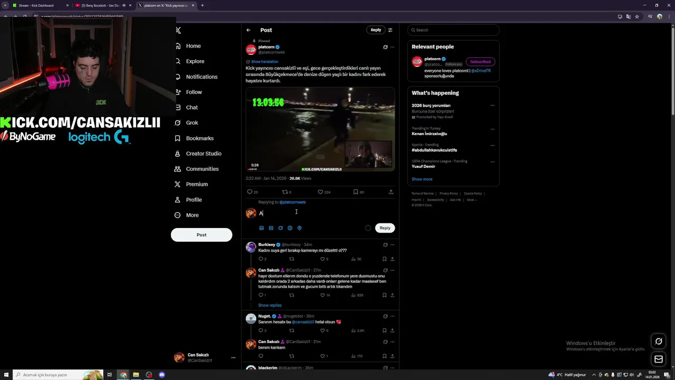The image size is (675, 380).
Task: Open more menu on Nuget's reply
Action: click(x=392, y=316)
